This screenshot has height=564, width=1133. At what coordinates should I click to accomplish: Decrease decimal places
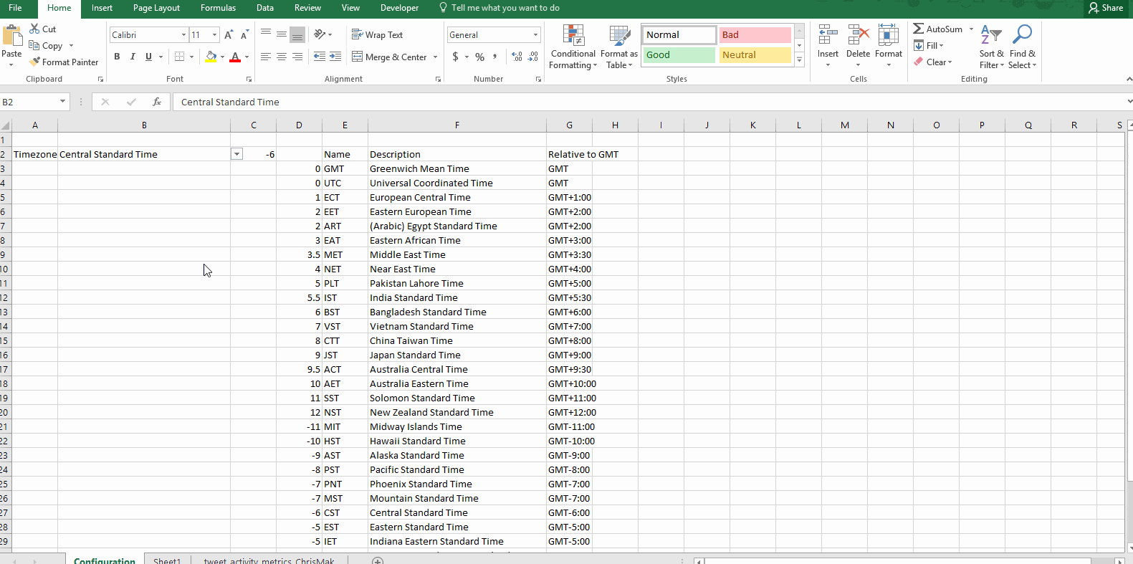(533, 57)
